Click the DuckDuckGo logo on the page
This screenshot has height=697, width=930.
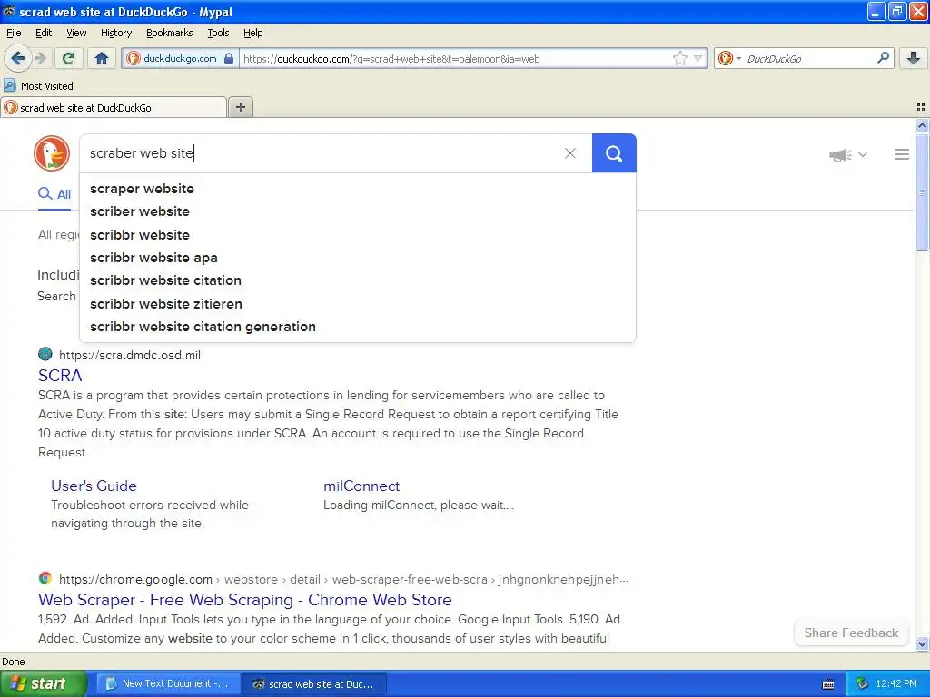[52, 153]
